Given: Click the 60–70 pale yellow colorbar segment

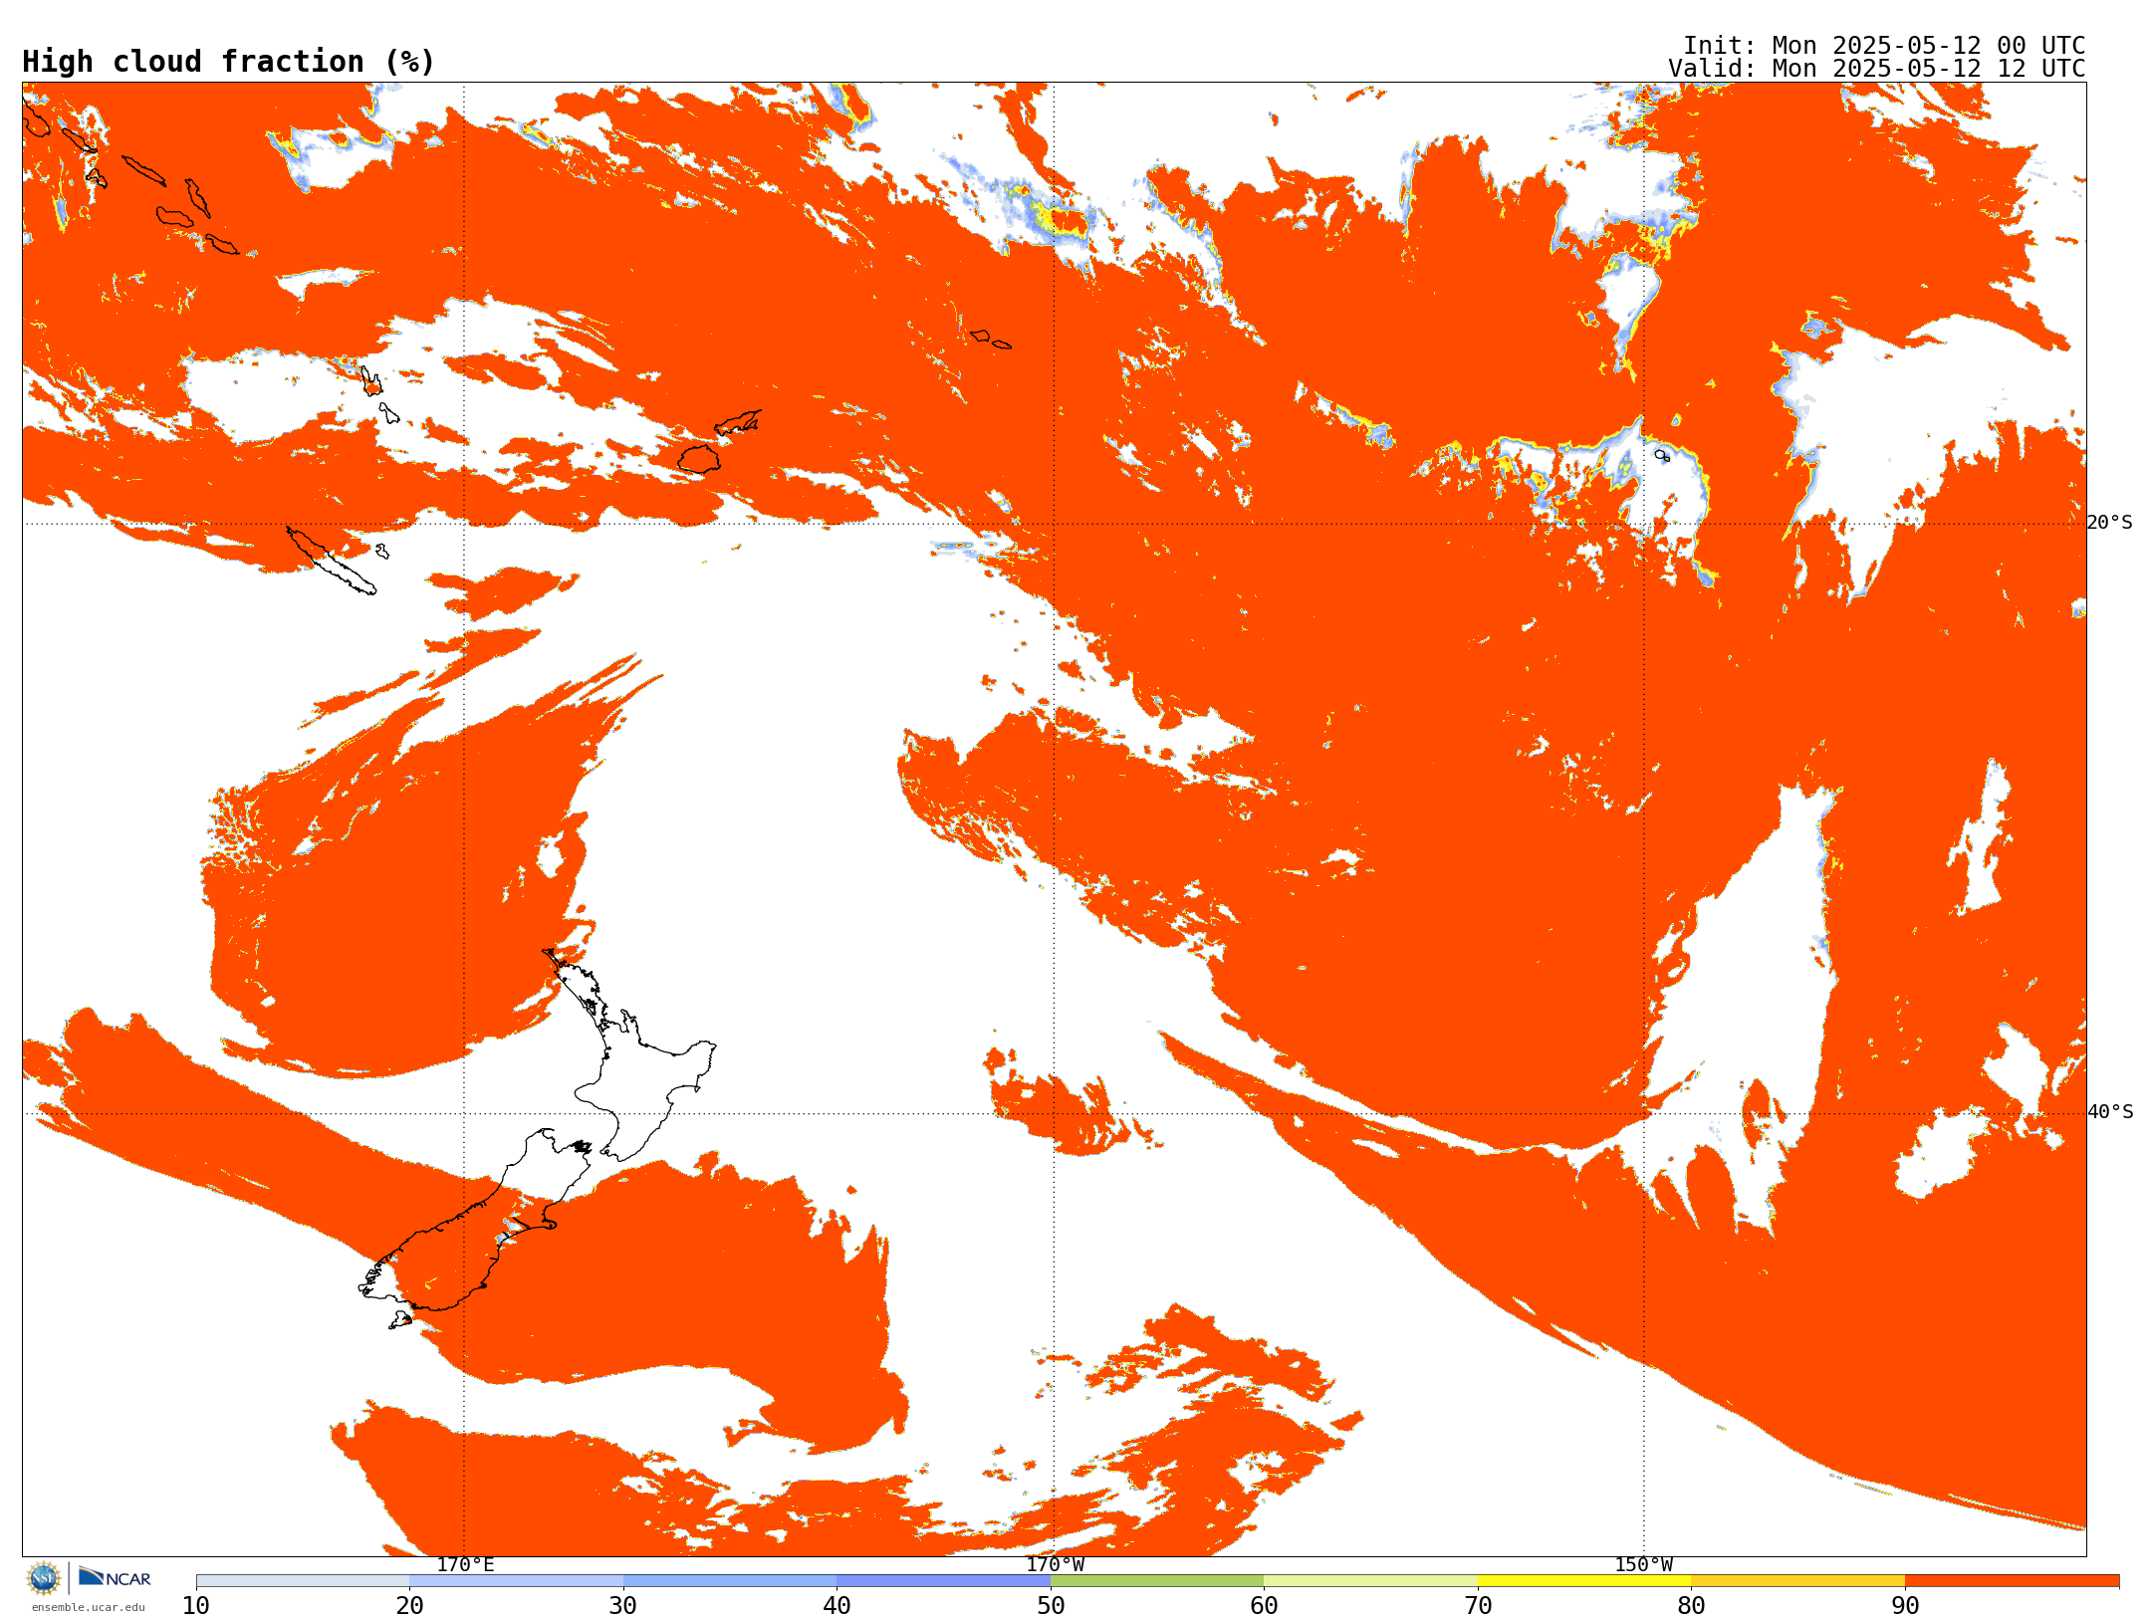Looking at the screenshot, I should click(1370, 1581).
